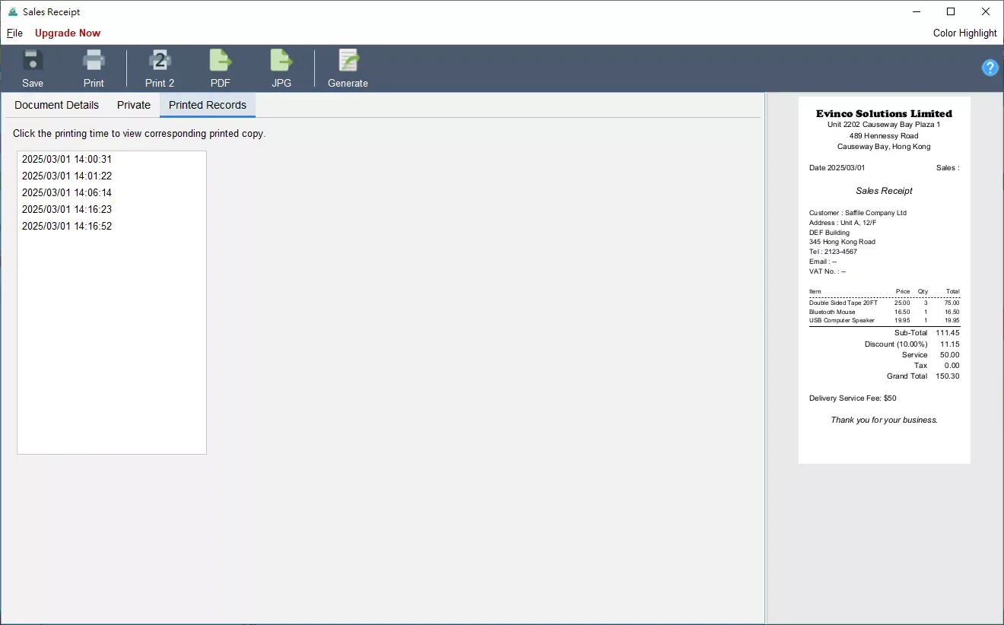Click the Bluetooth Mouse line in preview
This screenshot has width=1004, height=625.
pos(885,312)
